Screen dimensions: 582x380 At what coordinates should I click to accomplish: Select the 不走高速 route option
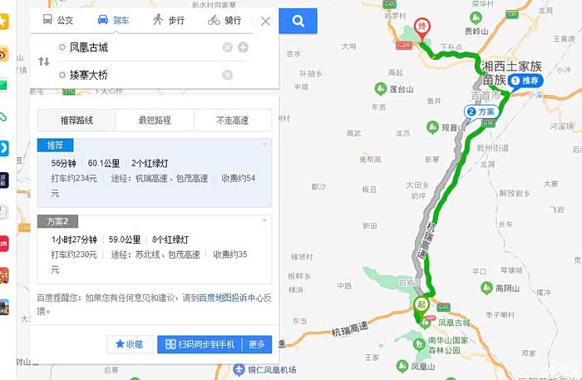click(x=233, y=120)
